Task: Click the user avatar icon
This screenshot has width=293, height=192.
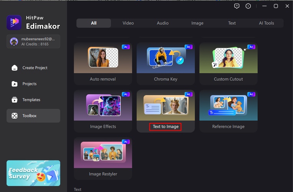Action: pos(14,41)
